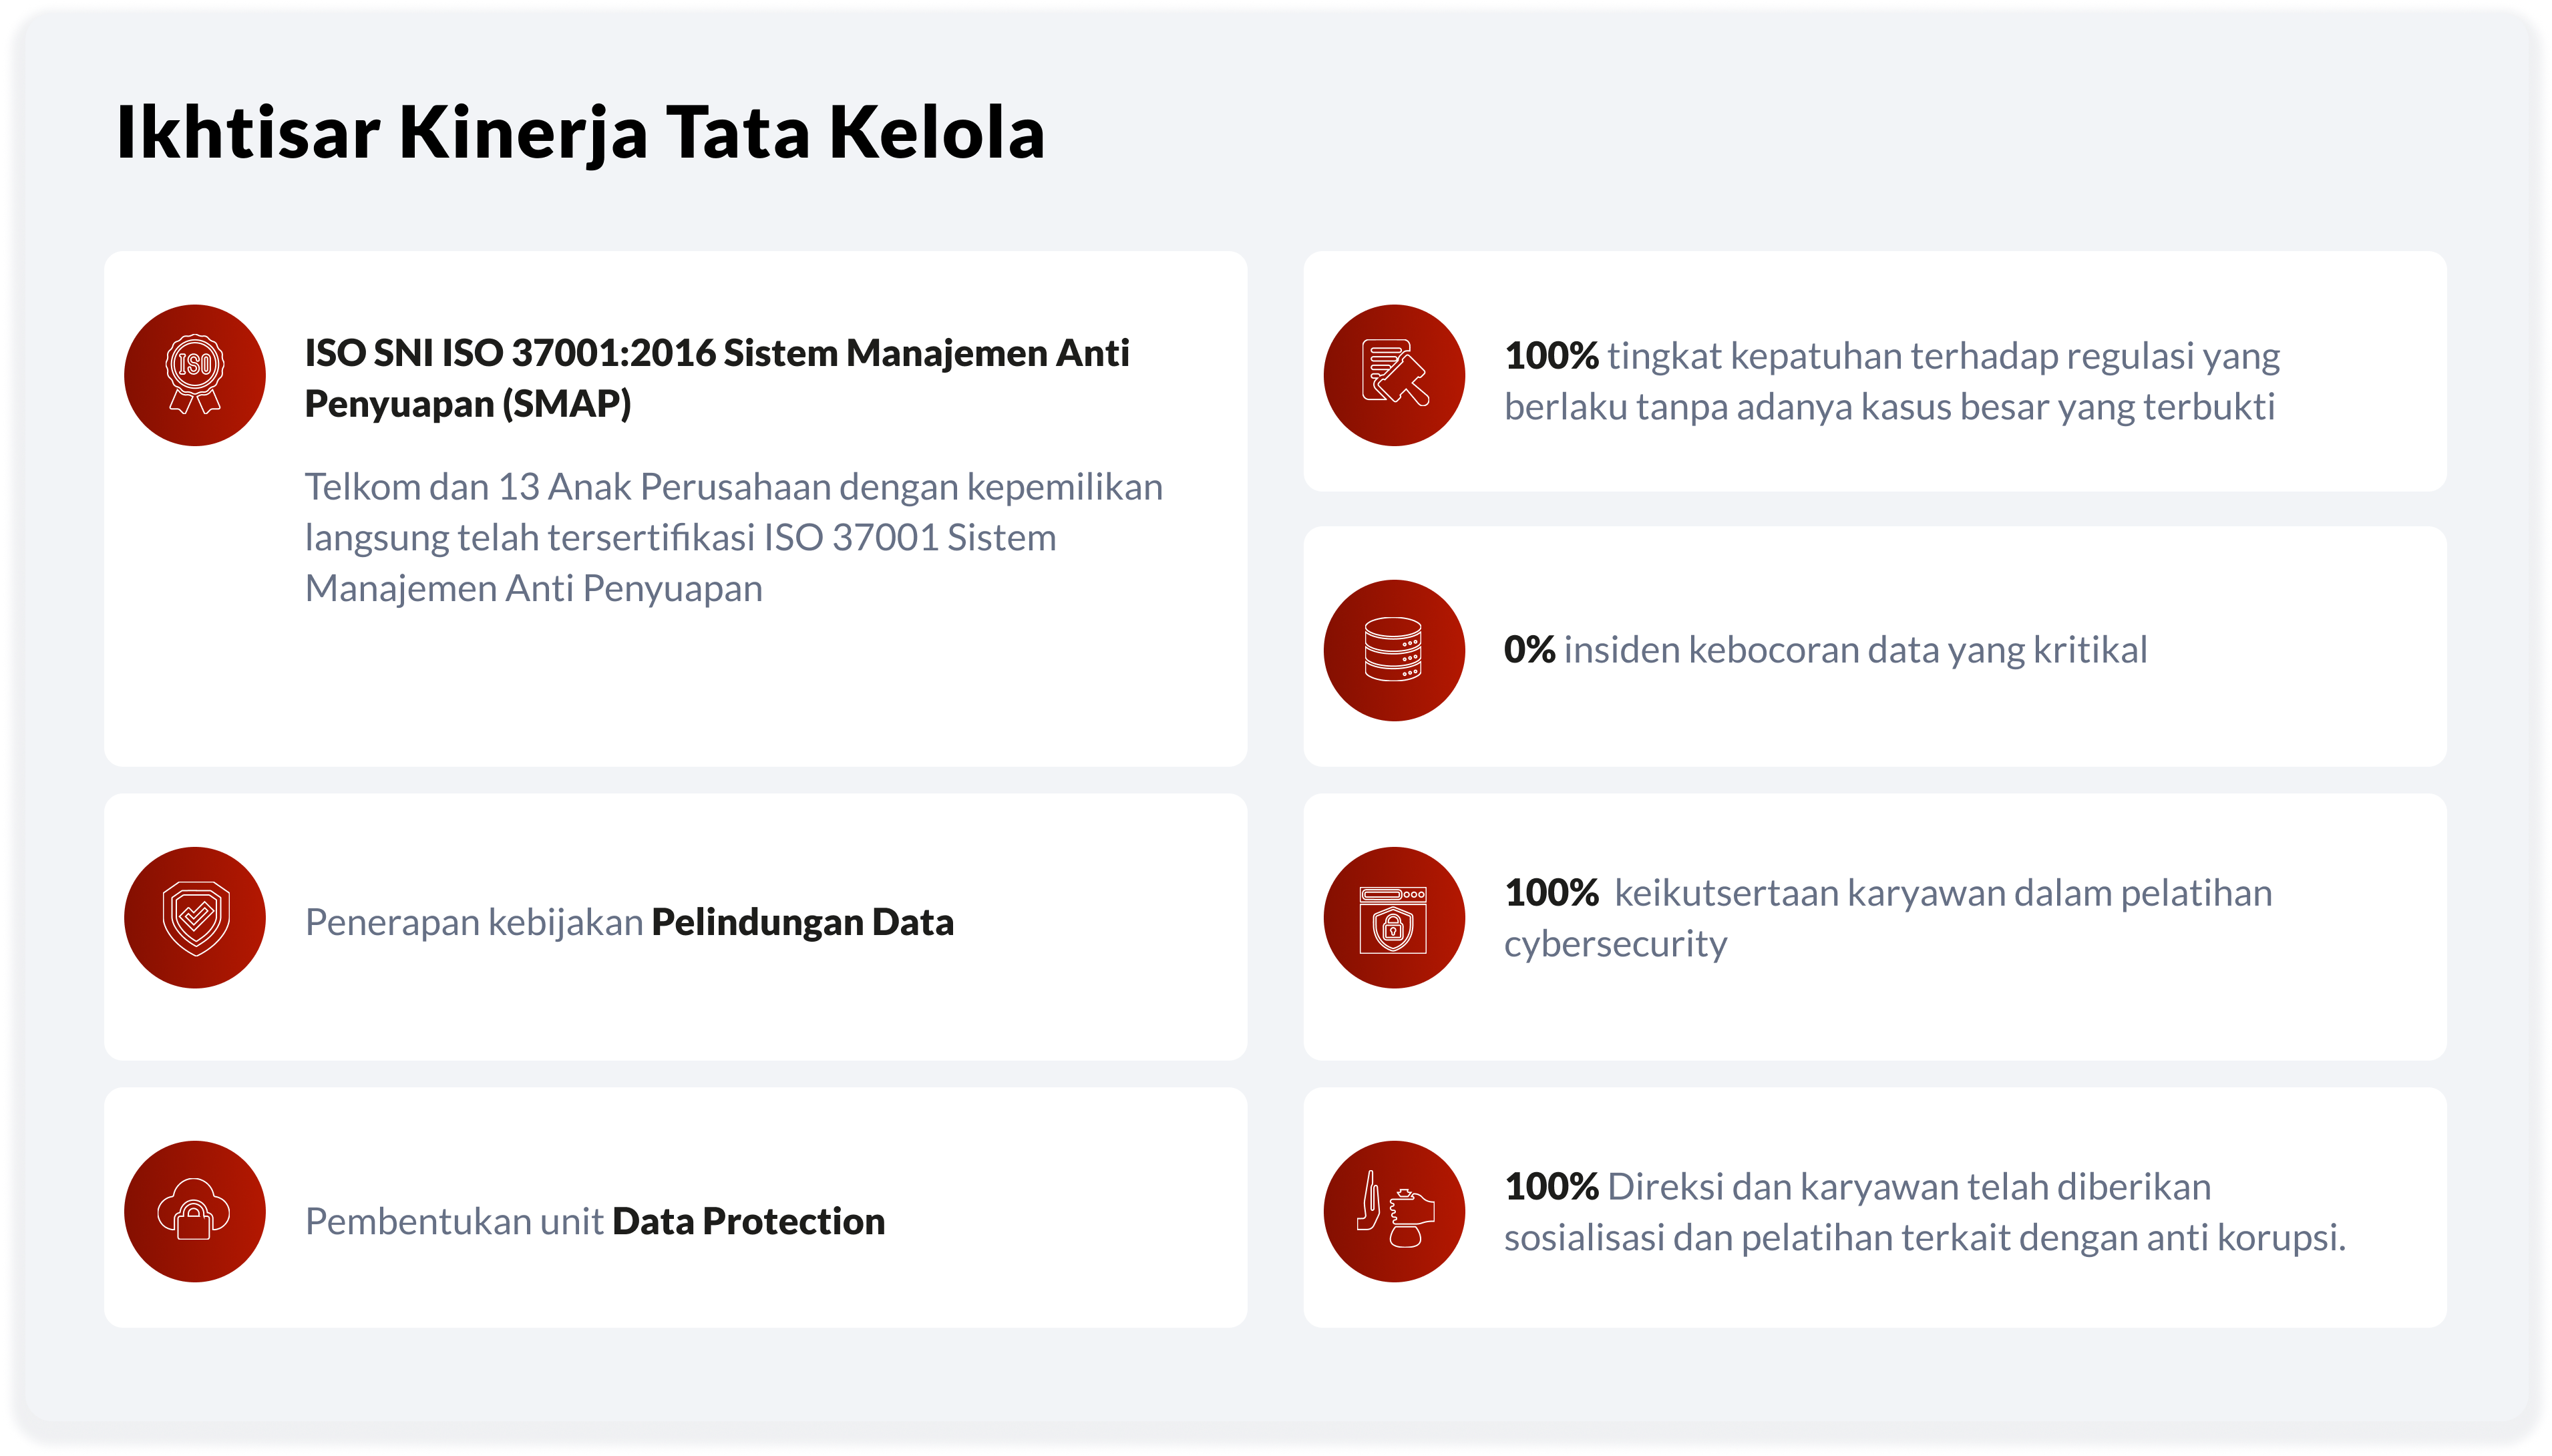Click the ISO certification badge icon

[195, 375]
